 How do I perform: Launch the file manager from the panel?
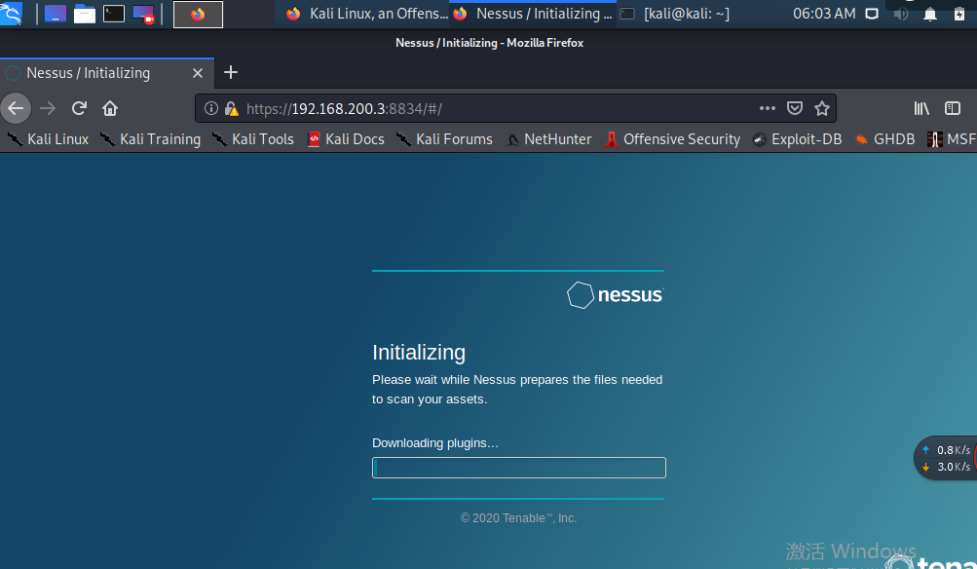84,14
